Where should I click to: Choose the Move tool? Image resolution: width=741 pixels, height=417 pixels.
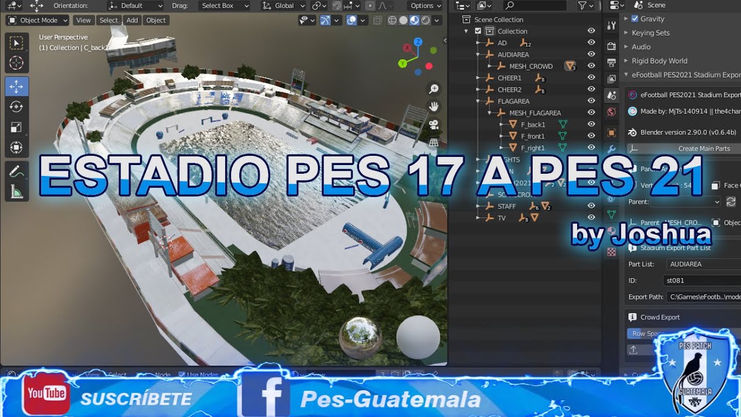click(17, 87)
